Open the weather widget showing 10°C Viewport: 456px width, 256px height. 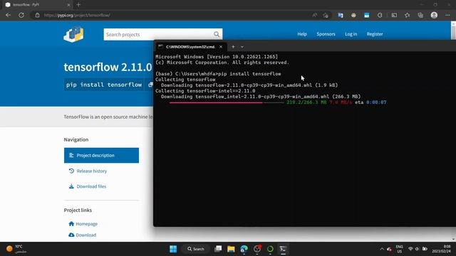coord(16,249)
